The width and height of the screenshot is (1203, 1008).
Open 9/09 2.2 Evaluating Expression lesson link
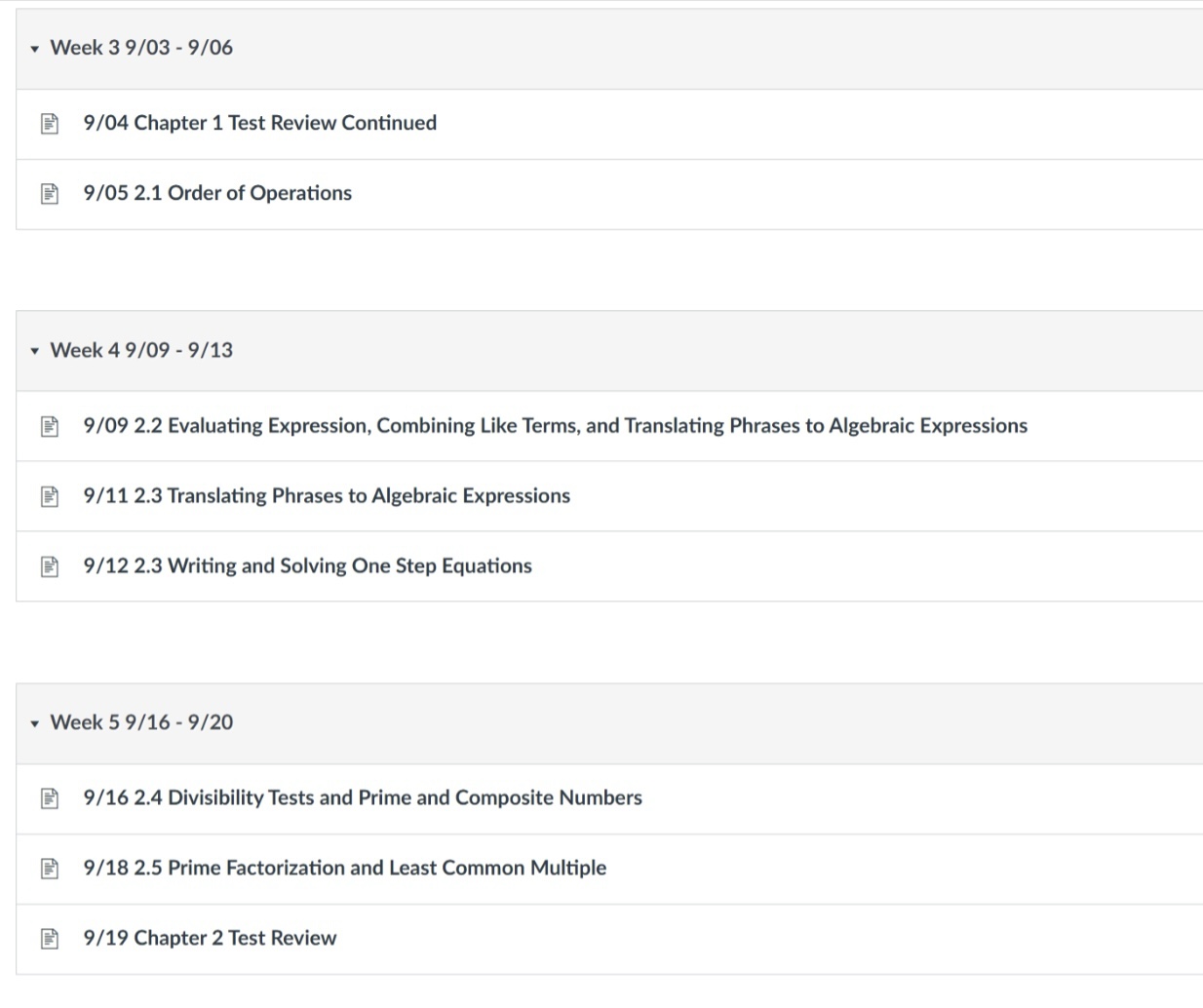pyautogui.click(x=555, y=425)
